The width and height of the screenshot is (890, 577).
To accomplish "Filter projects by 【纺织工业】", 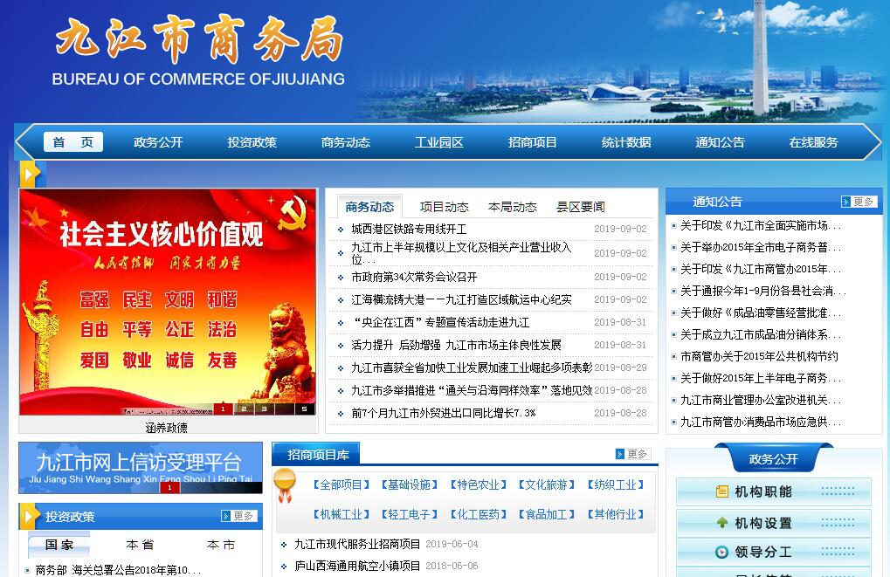I will (x=616, y=484).
